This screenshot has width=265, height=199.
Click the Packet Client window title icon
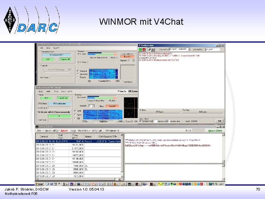[139, 45]
